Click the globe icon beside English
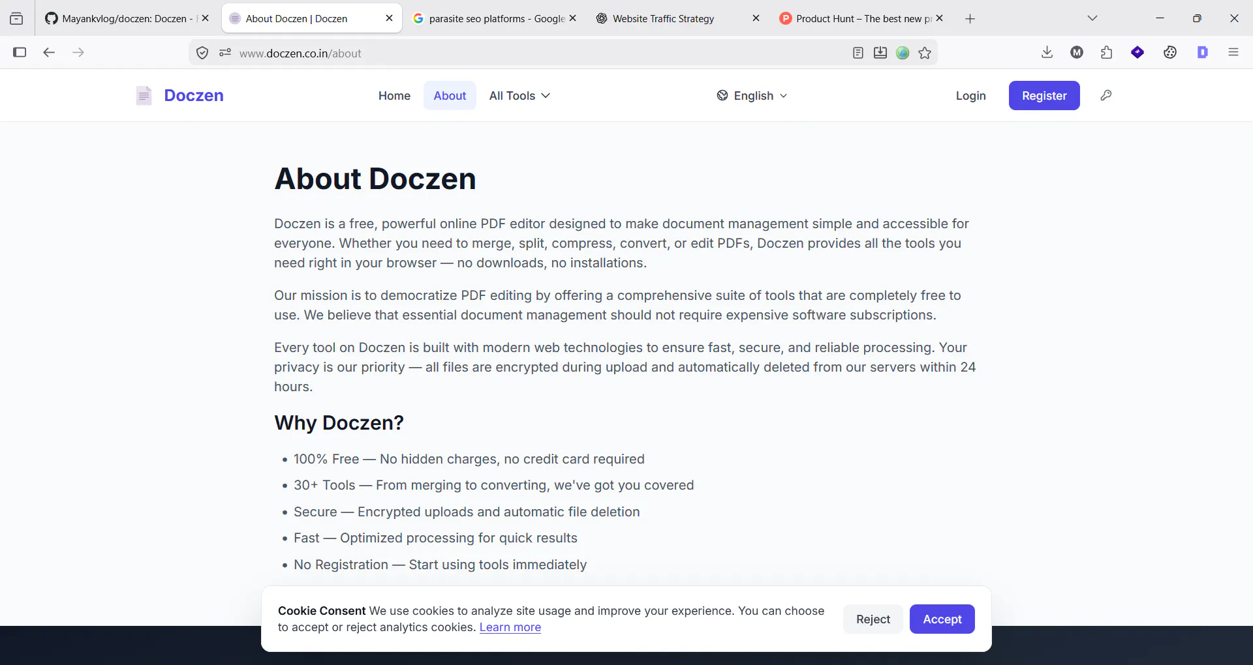 pyautogui.click(x=722, y=95)
